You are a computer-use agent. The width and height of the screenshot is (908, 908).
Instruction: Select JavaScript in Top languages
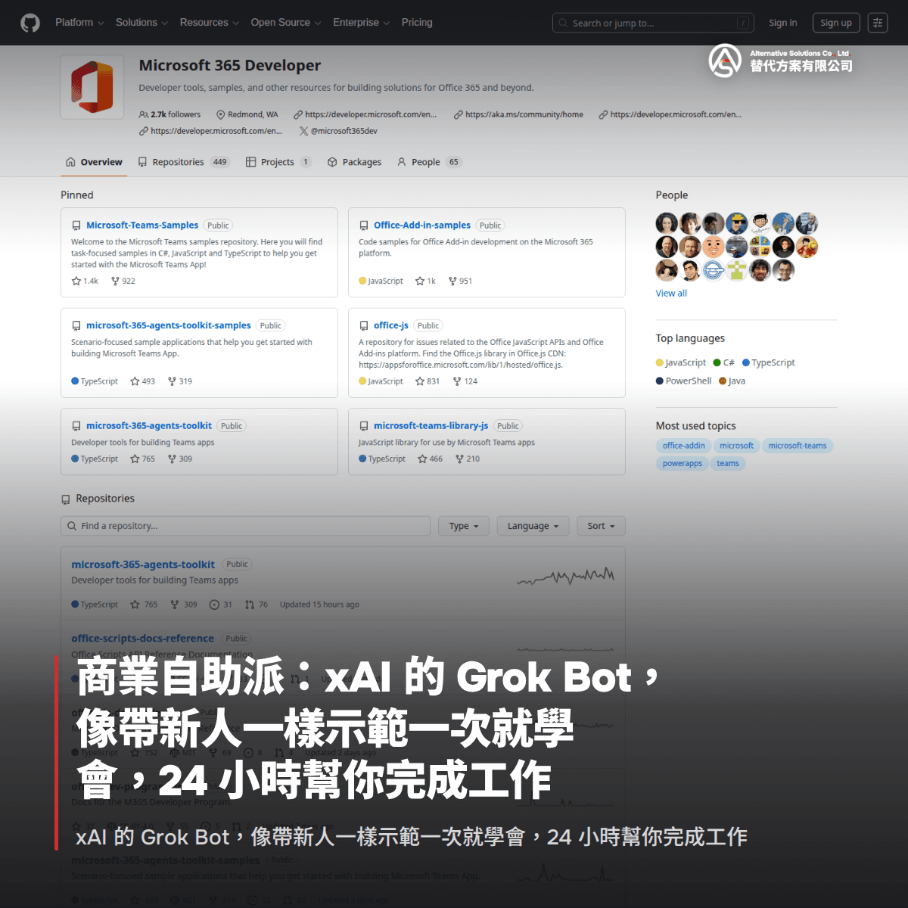681,362
